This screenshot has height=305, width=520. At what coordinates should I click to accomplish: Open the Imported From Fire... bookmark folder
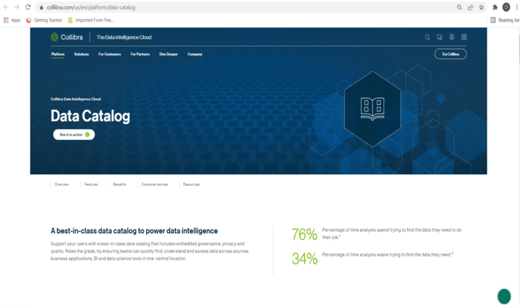tap(91, 20)
